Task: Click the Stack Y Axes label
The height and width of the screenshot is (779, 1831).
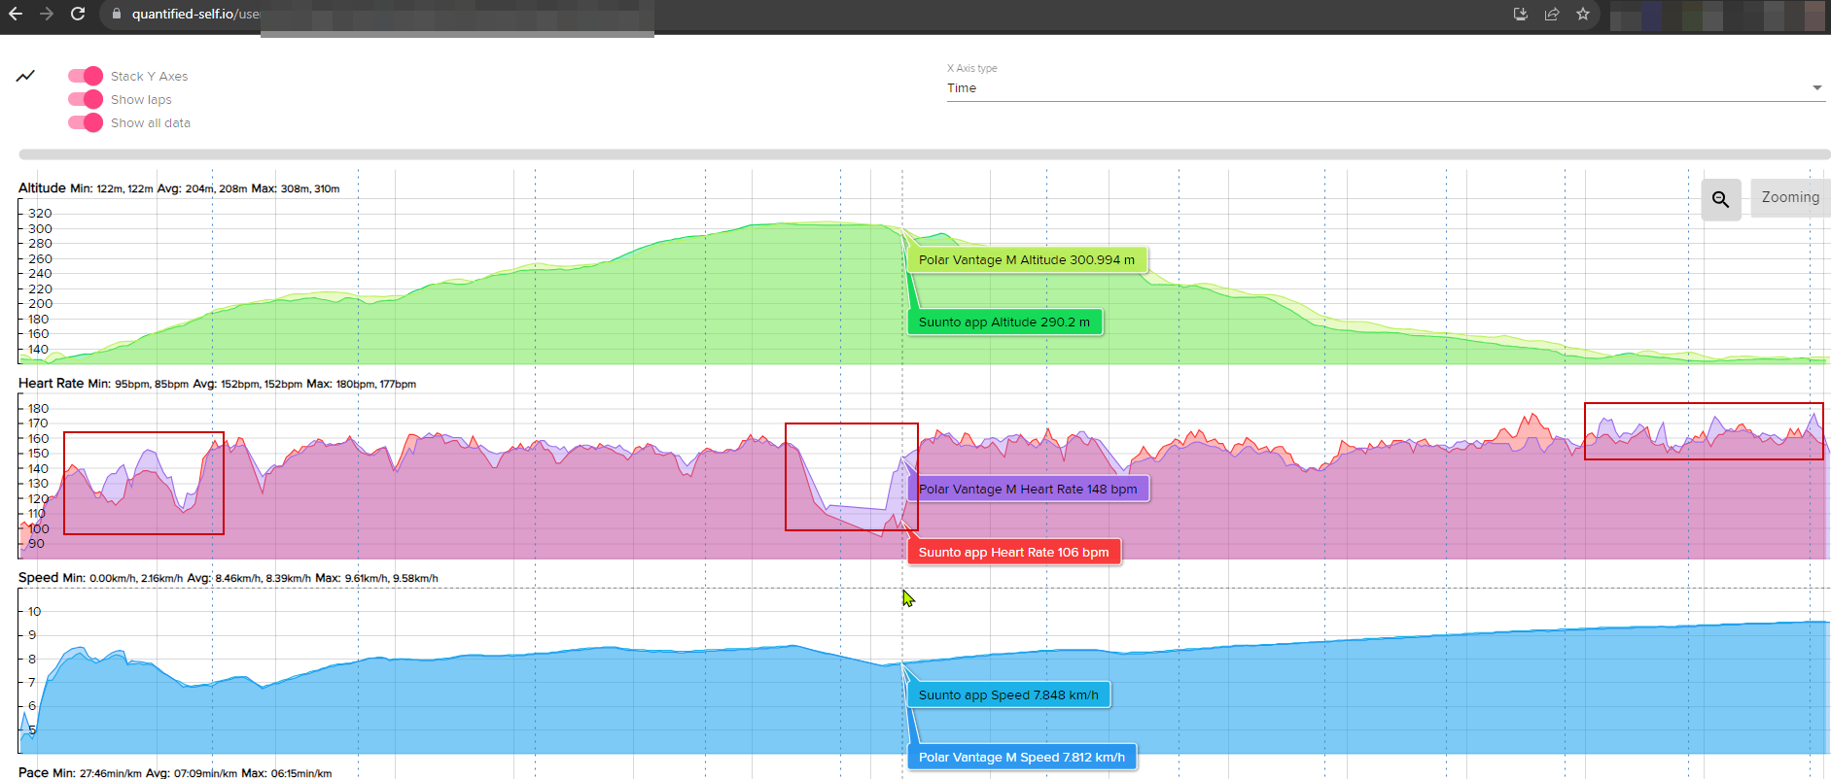Action: click(x=149, y=76)
